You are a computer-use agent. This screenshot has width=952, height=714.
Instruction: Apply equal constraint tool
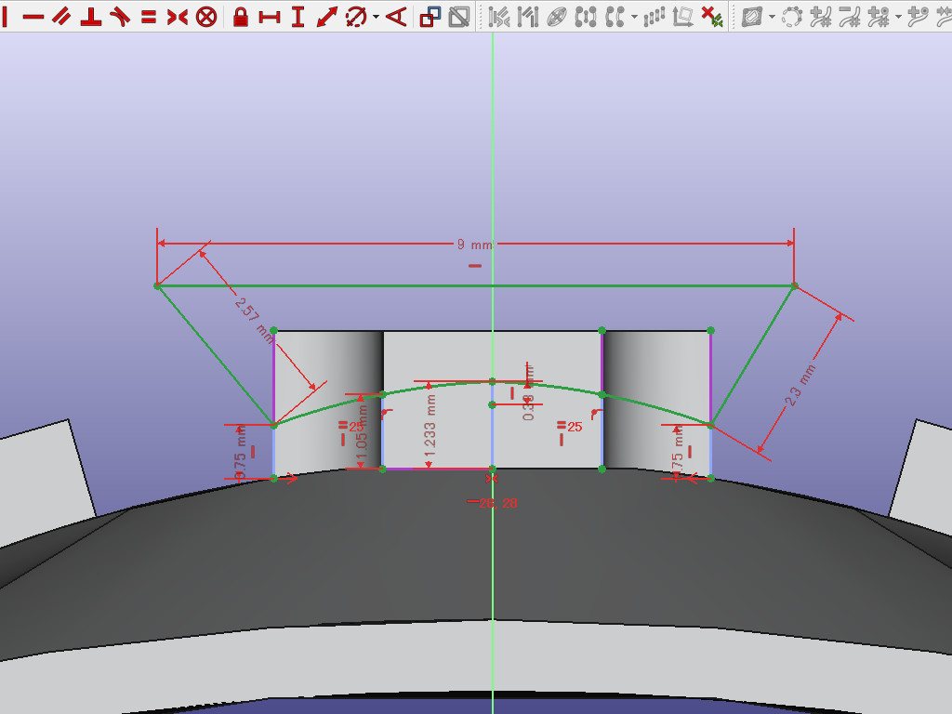click(x=149, y=17)
